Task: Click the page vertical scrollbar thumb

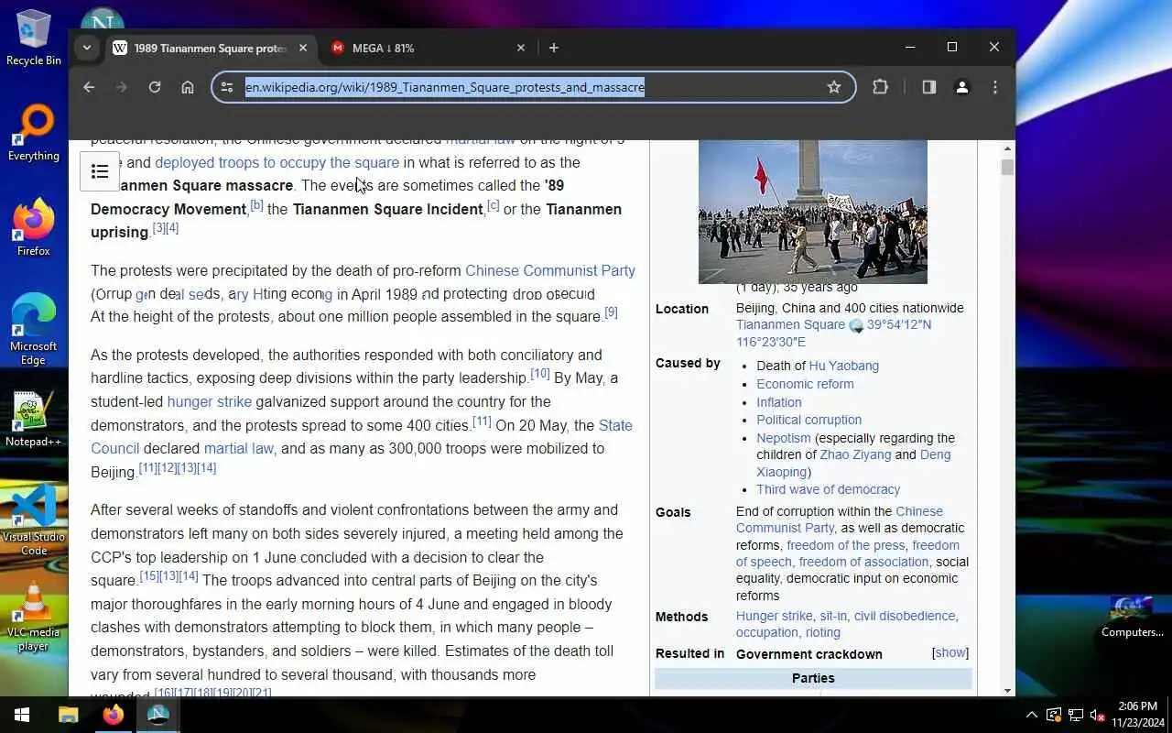Action: pos(1007,167)
